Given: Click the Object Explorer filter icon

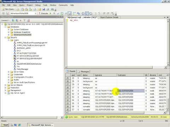Looking at the screenshot, I should pyautogui.click(x=24, y=20).
